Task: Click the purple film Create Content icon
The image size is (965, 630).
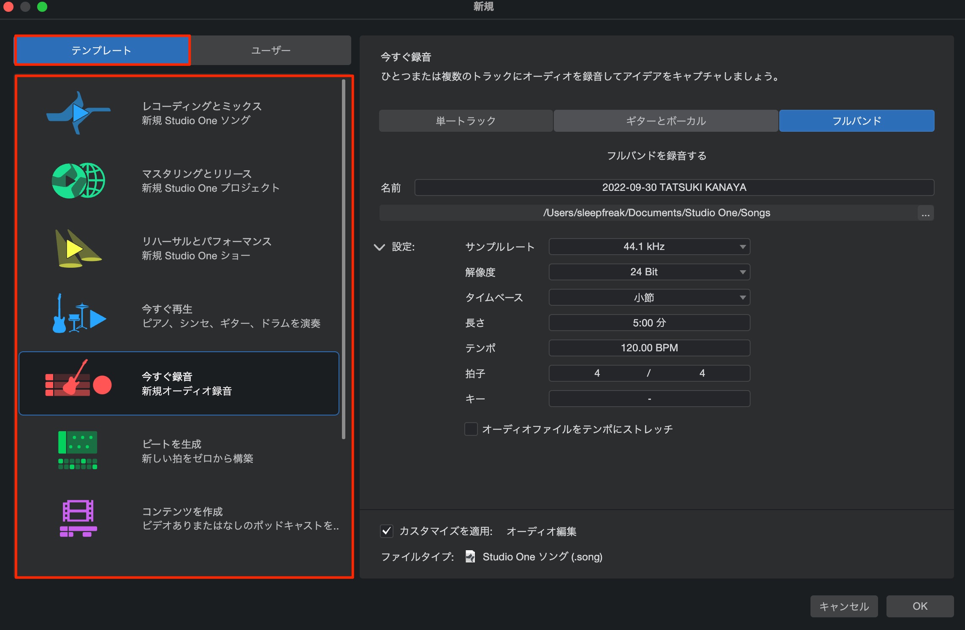Action: (79, 519)
